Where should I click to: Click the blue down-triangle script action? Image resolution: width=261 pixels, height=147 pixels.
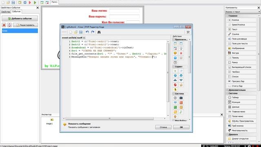coord(181,80)
